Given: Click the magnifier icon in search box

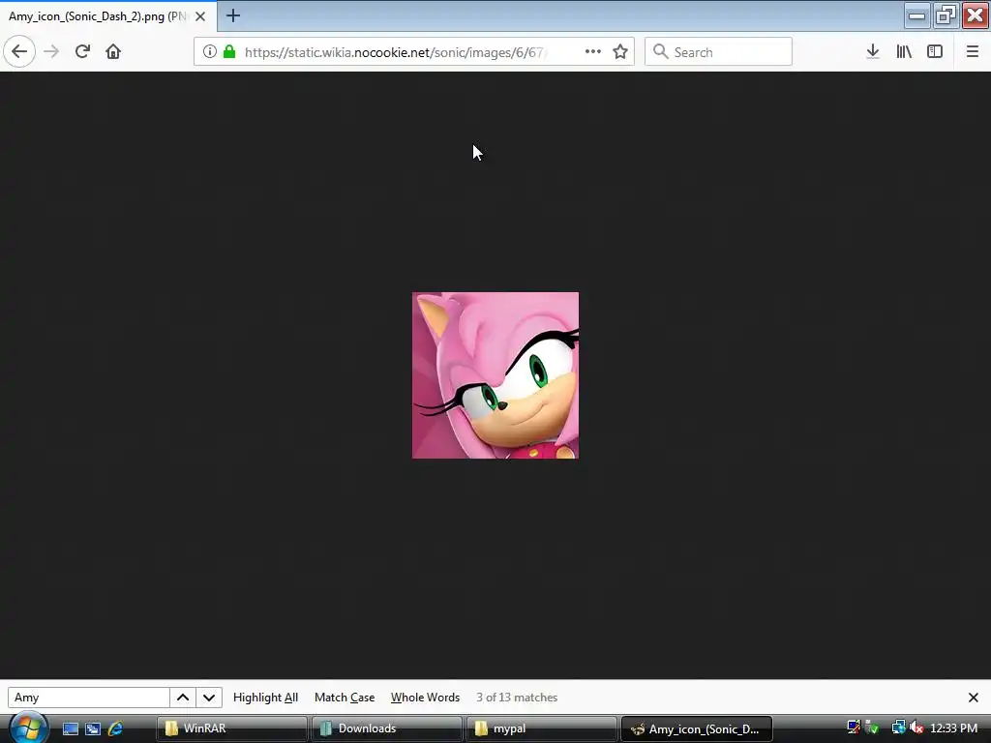Looking at the screenshot, I should click(660, 52).
